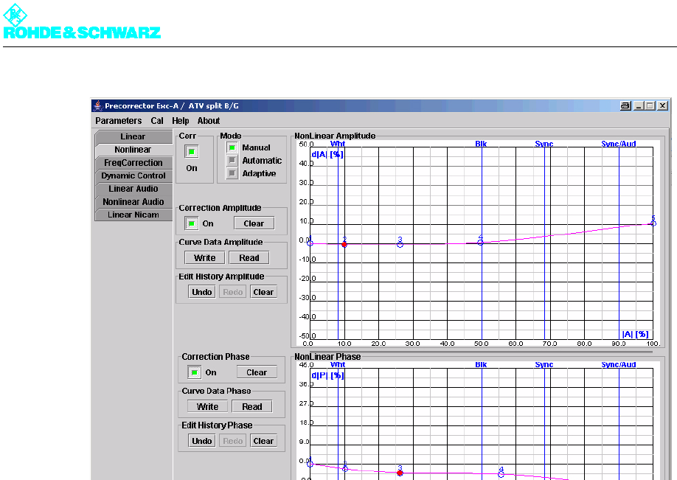Click Clear in Correction Phase
This screenshot has height=480, width=677.
click(x=257, y=372)
